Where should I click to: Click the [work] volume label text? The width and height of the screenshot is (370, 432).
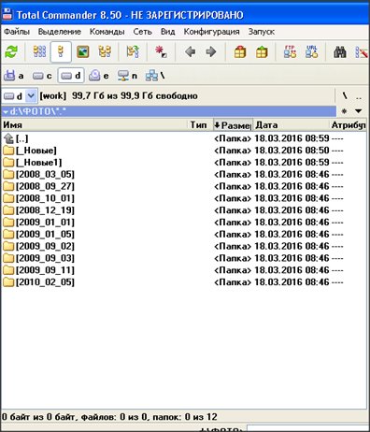(x=53, y=96)
